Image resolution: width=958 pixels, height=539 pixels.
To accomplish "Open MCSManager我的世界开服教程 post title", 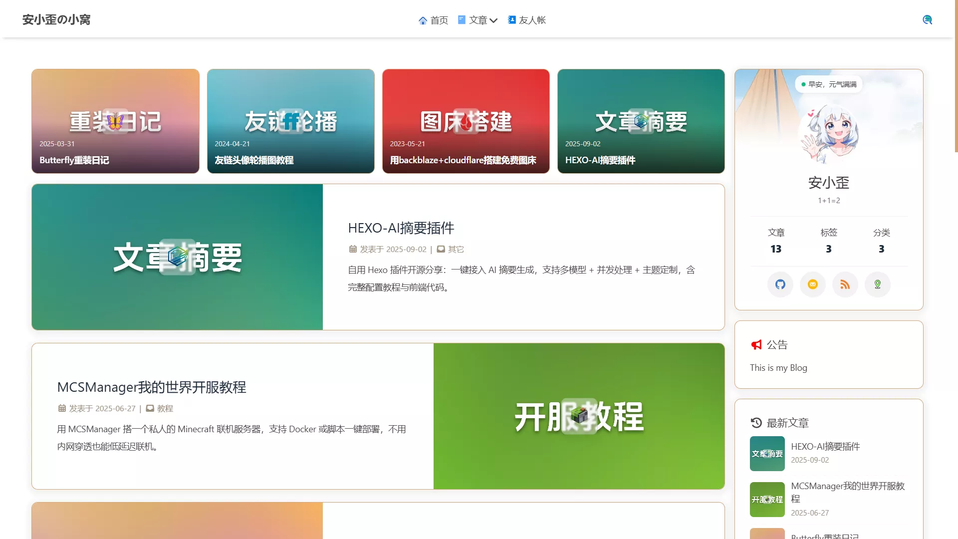I will [x=151, y=387].
